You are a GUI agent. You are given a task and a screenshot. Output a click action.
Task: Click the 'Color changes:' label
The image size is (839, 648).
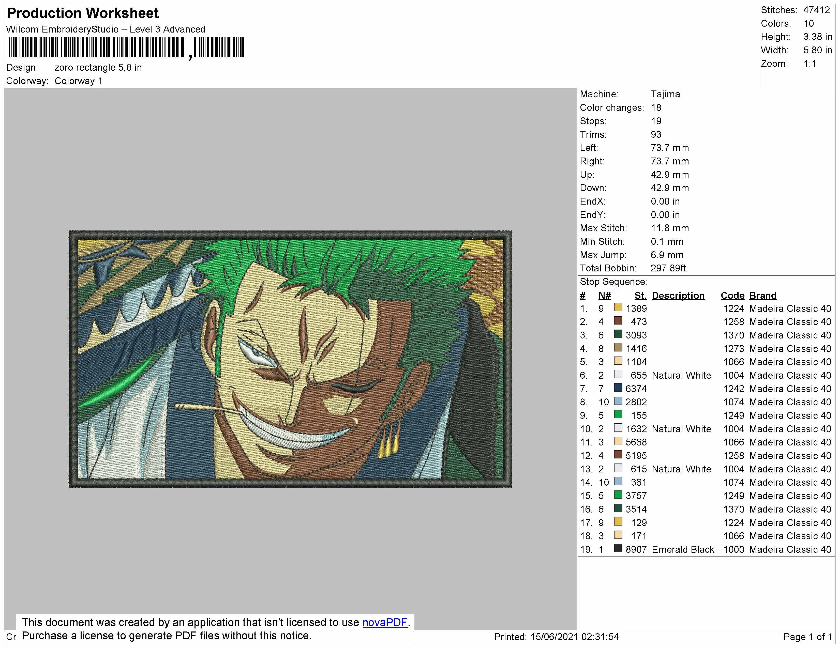pyautogui.click(x=611, y=108)
